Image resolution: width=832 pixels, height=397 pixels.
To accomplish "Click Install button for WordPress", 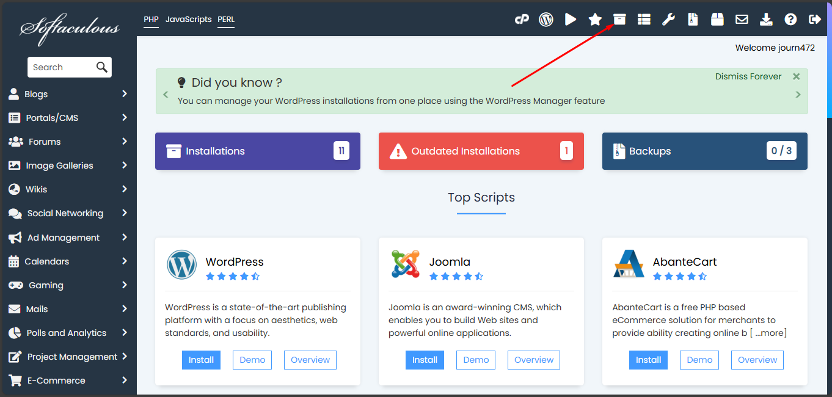I will click(201, 360).
